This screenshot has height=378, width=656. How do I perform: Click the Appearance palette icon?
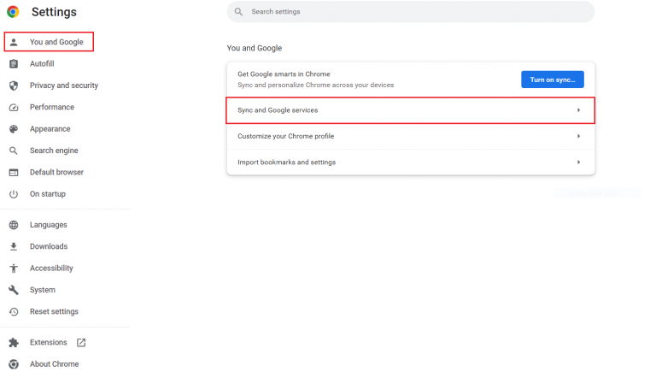click(14, 129)
